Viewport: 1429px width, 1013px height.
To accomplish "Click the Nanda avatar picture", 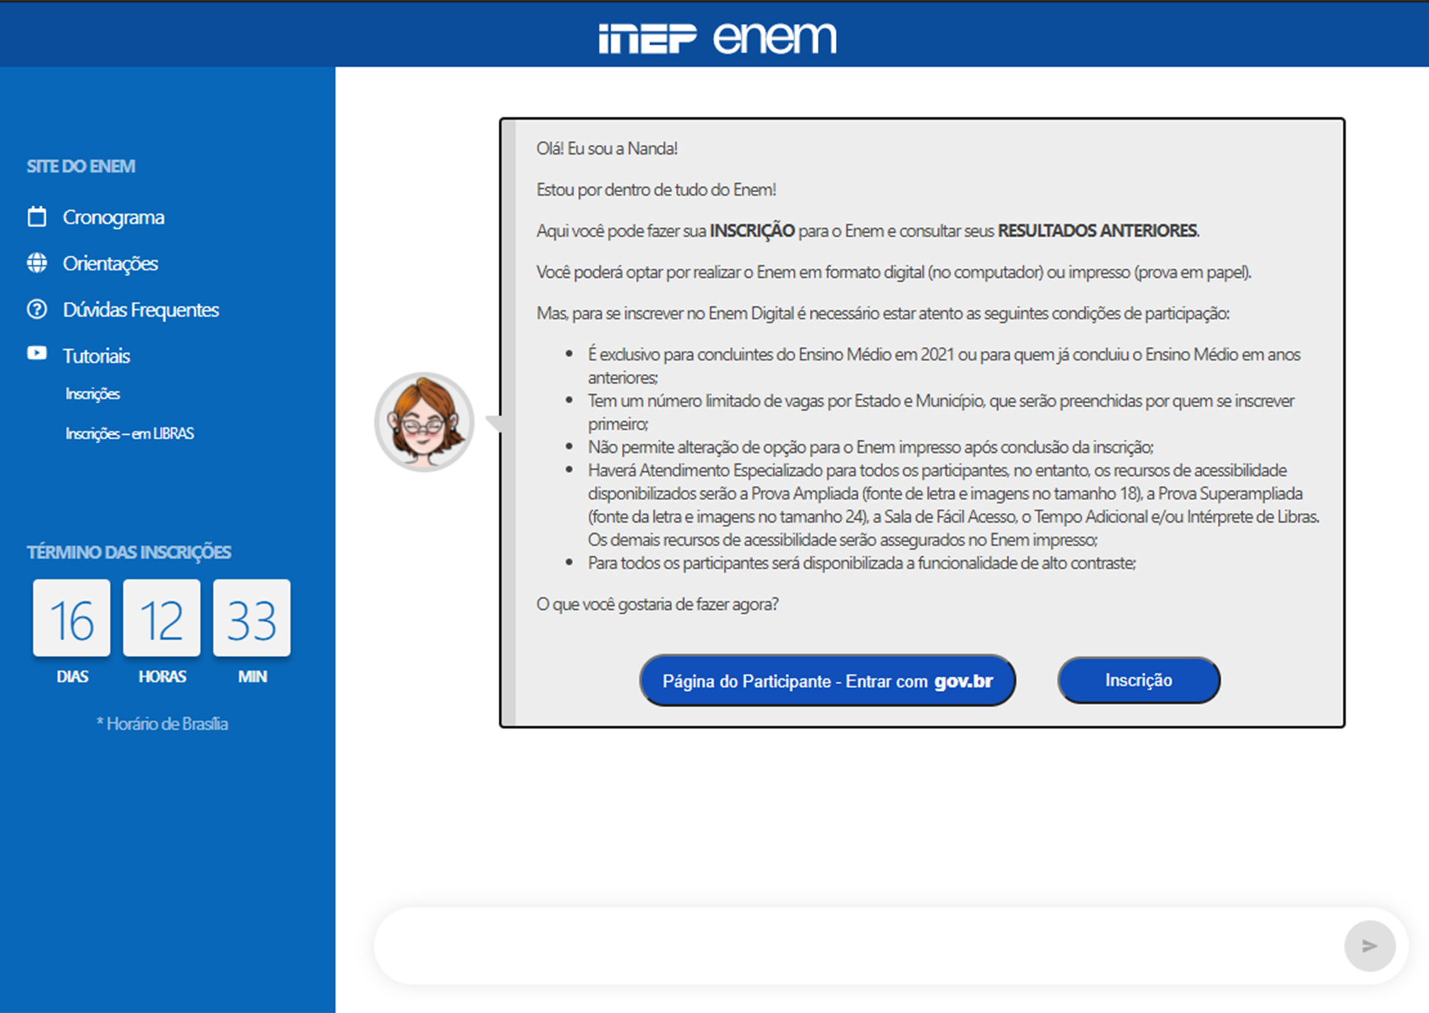I will coord(424,422).
